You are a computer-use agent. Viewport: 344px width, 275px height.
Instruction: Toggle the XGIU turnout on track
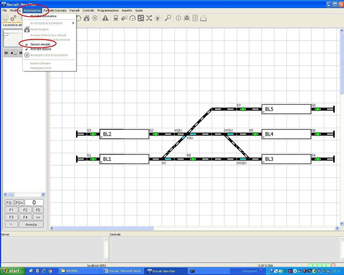181,134
